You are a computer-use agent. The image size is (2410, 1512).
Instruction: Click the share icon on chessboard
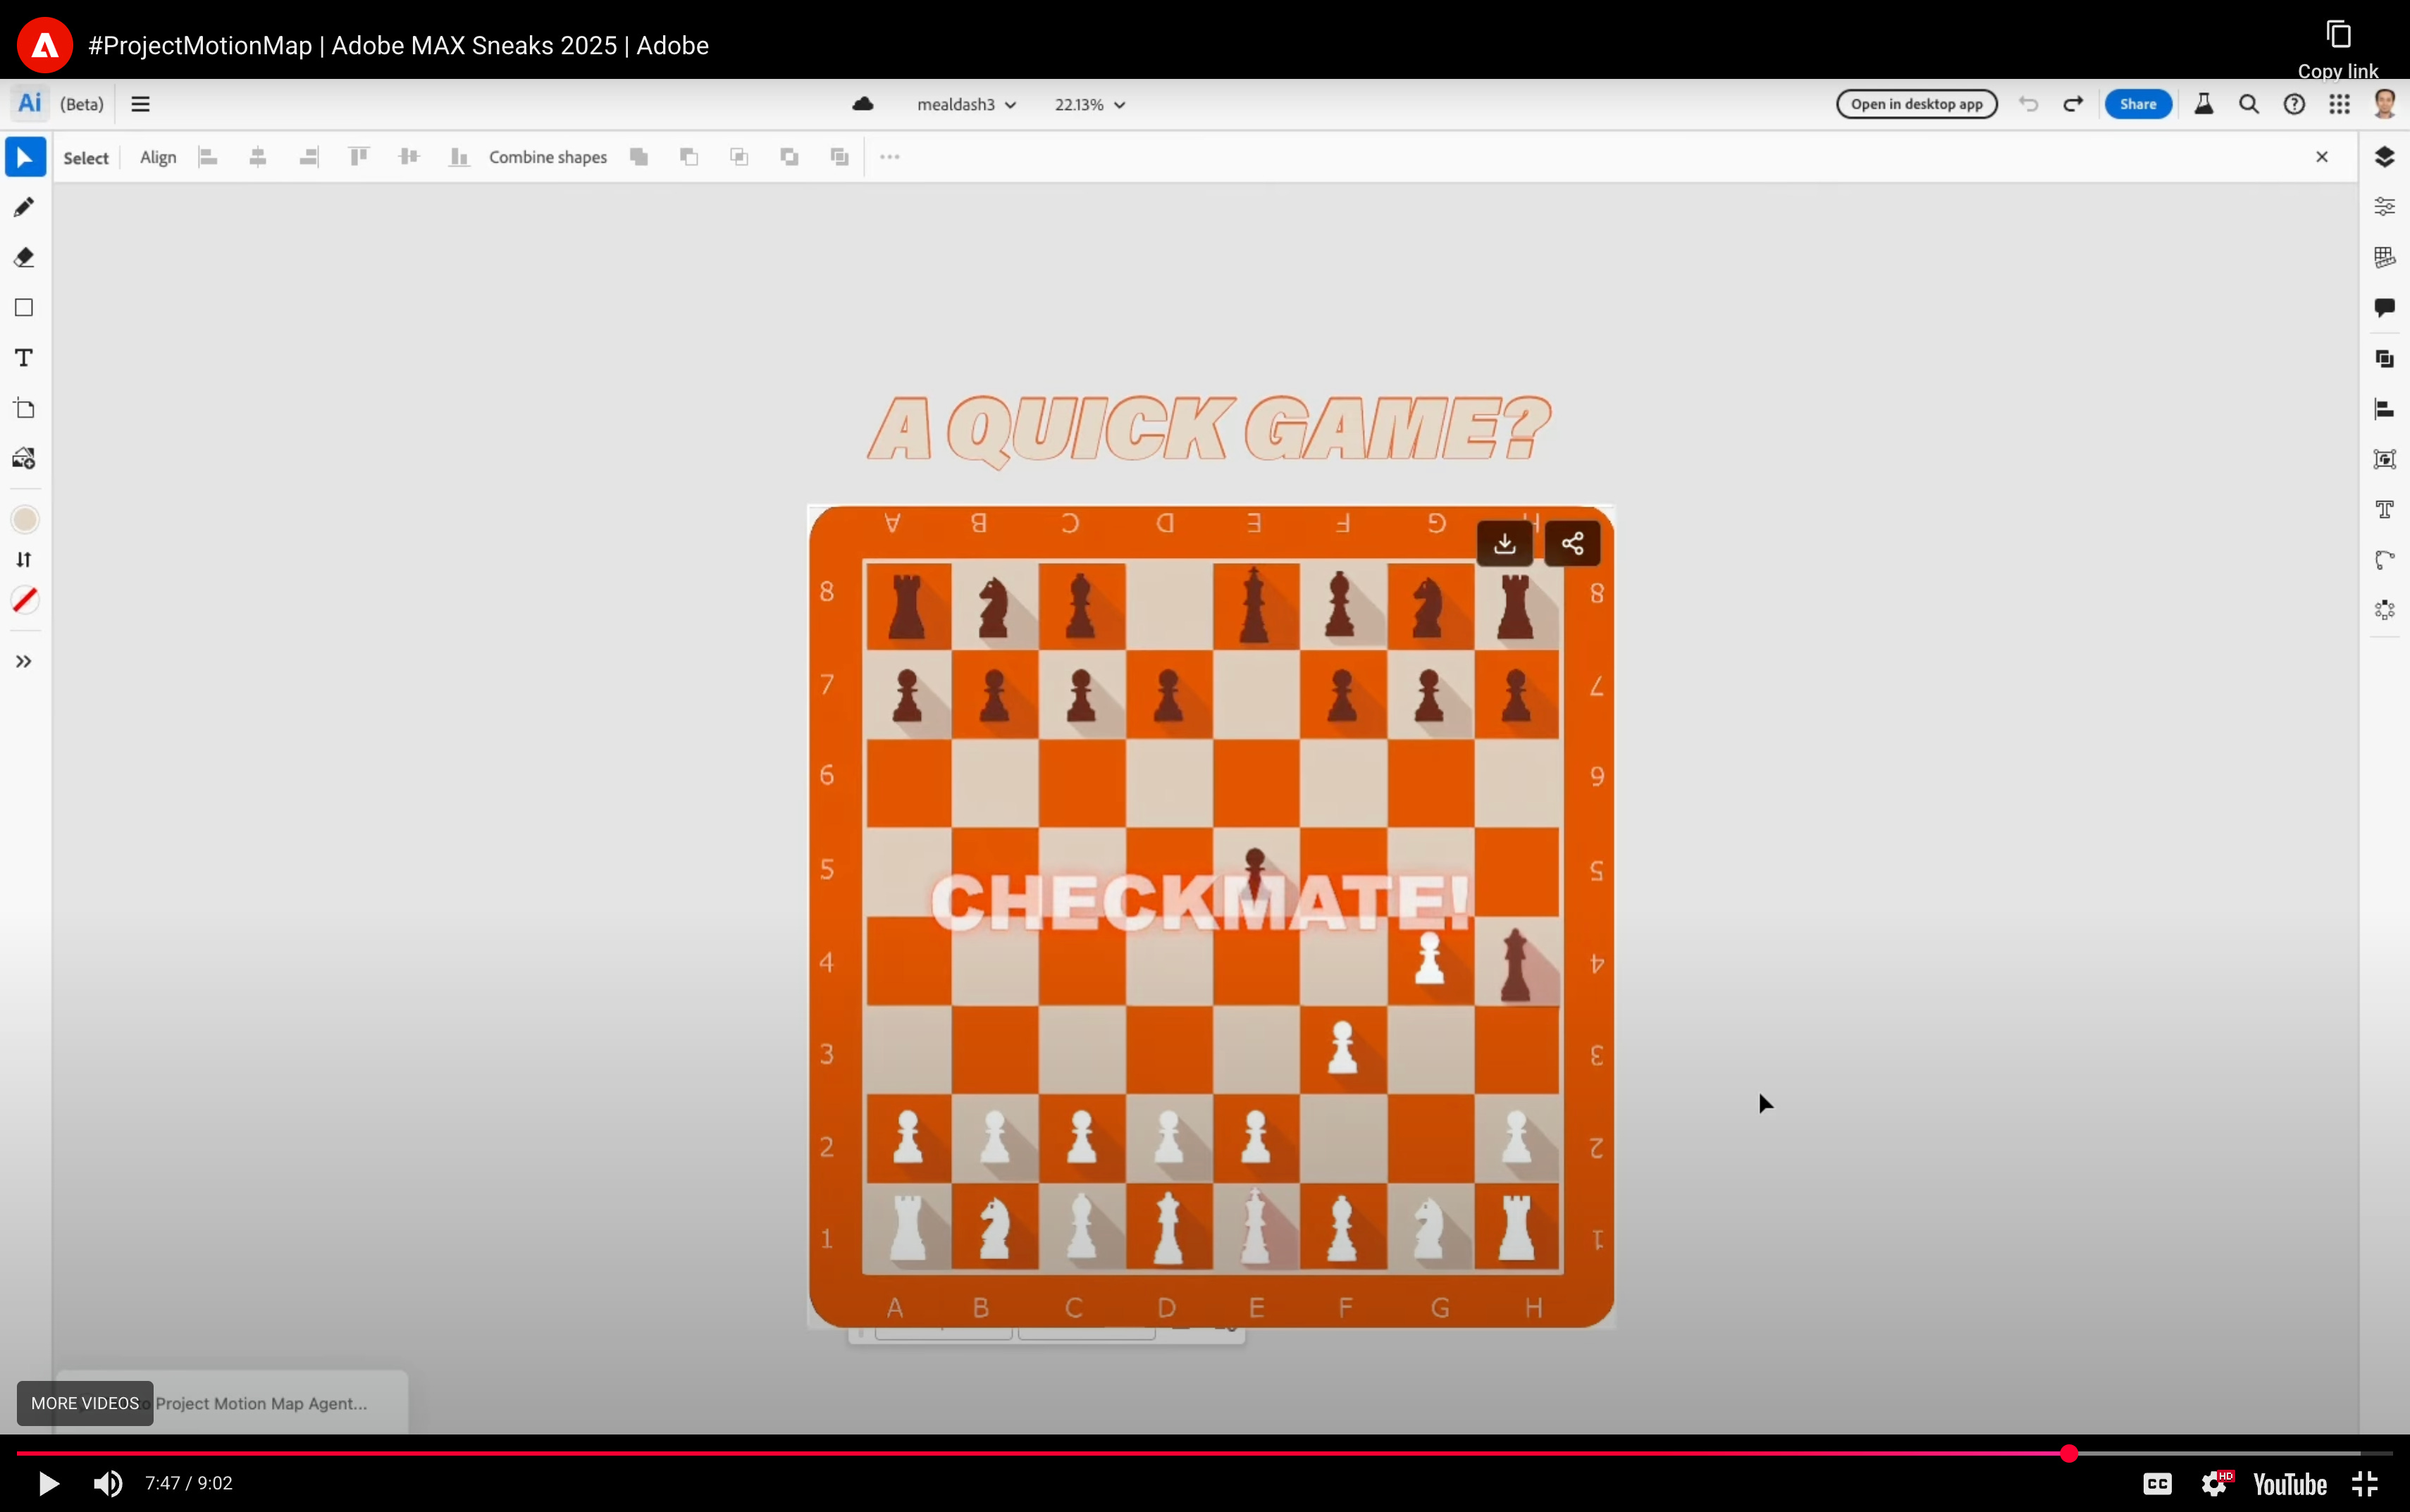pos(1572,543)
